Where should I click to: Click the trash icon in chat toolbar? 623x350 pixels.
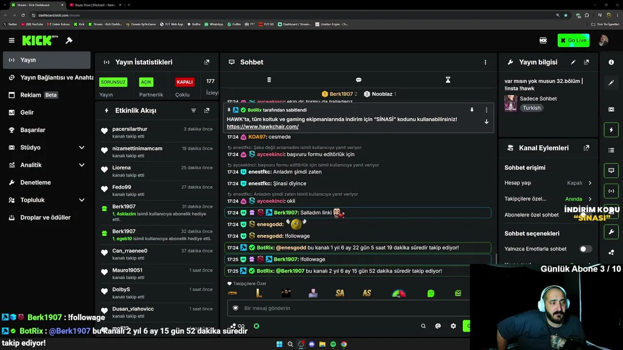pyautogui.click(x=269, y=80)
